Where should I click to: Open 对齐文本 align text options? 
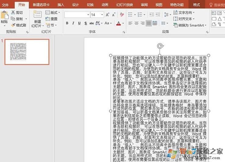184,19
